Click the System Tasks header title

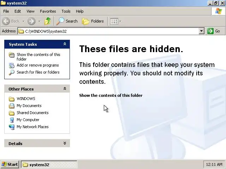coord(23,44)
